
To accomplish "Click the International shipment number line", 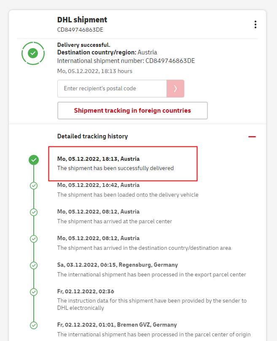I will (126, 61).
